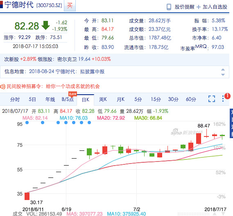Viewport: 233px width, 216px height.
Task: Click the red 买 buy button
Action: click(x=70, y=6)
